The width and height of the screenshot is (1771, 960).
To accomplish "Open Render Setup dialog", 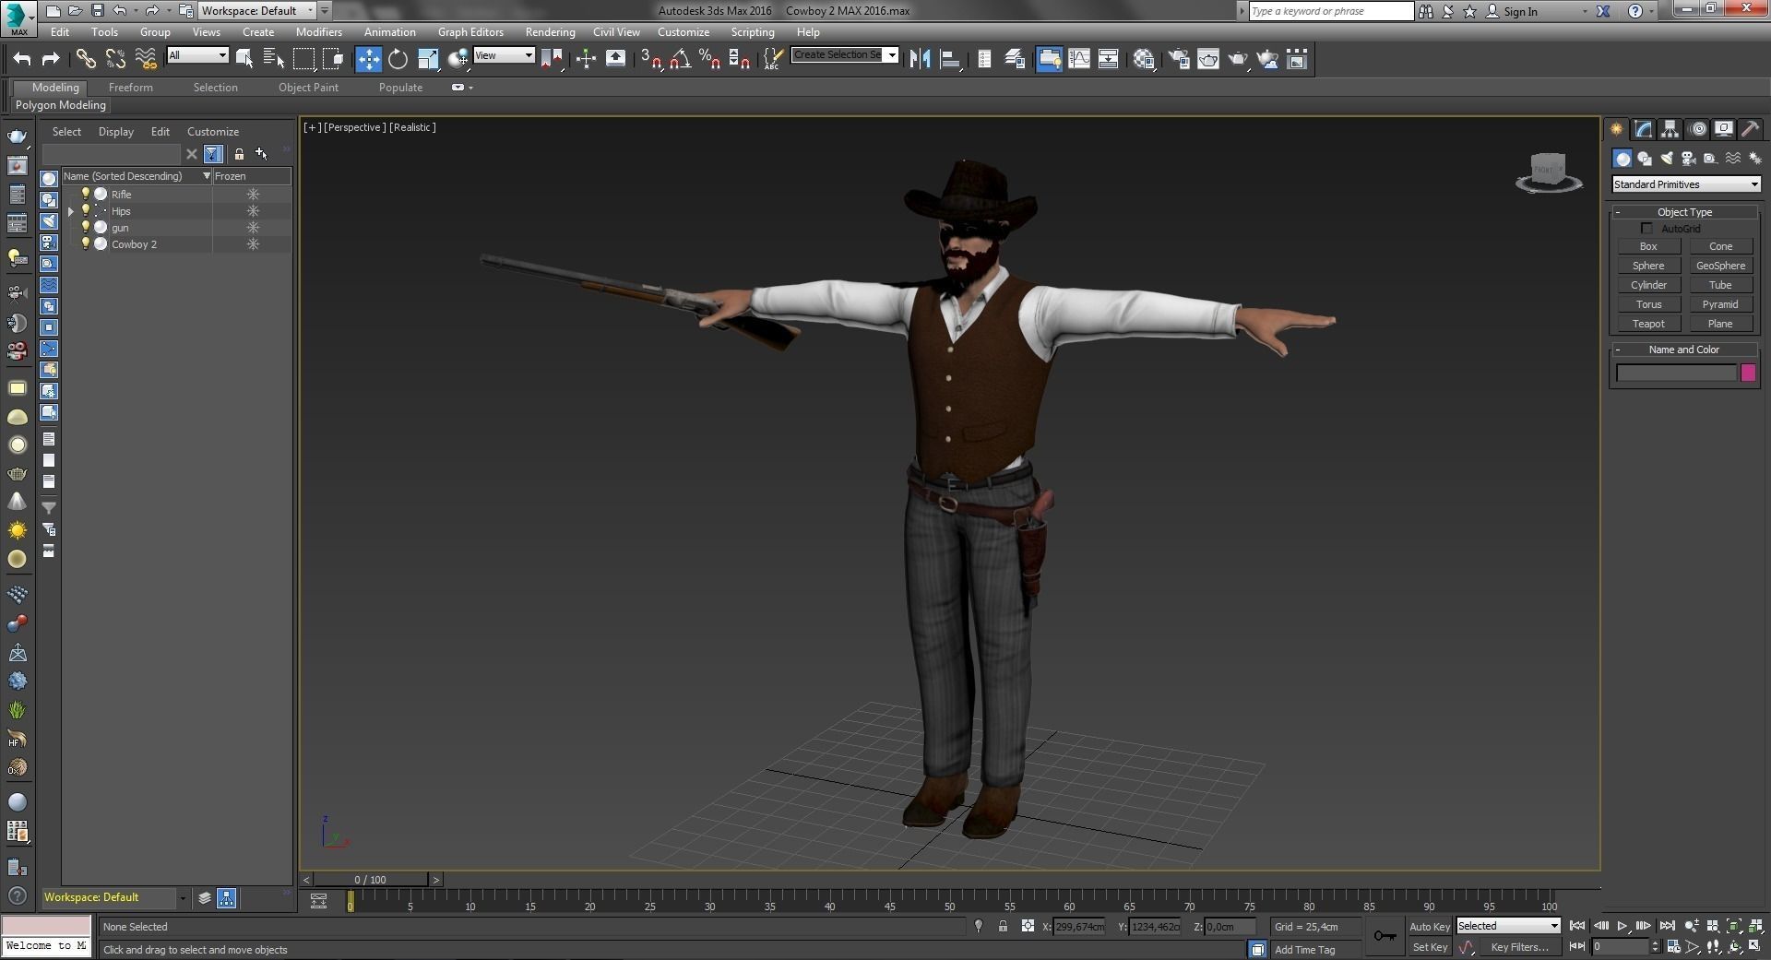I will click(1178, 59).
